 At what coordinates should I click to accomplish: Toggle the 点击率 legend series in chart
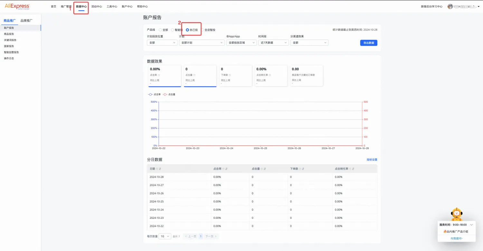click(154, 94)
